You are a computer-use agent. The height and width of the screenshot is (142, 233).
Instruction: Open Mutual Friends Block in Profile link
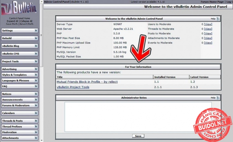point(87,82)
